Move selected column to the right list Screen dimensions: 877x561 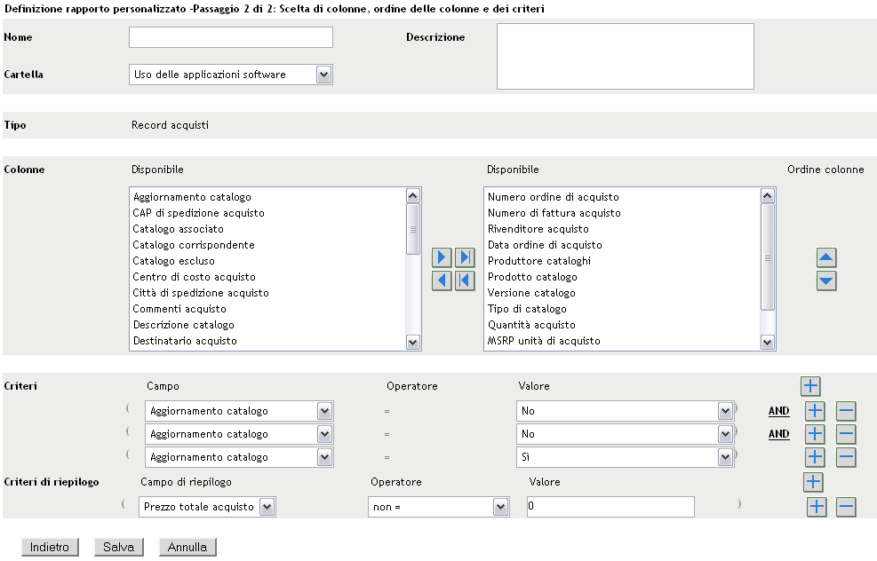point(442,258)
